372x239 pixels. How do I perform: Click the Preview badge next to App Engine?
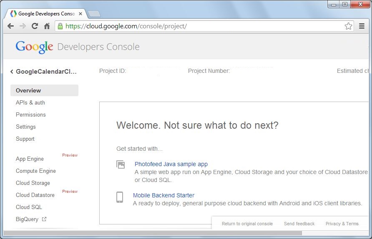coord(70,155)
